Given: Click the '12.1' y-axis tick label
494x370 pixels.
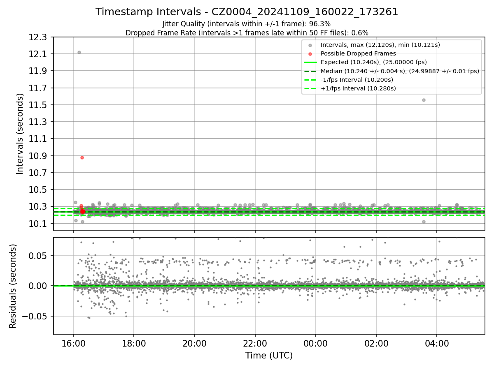Looking at the screenshot, I should [39, 54].
